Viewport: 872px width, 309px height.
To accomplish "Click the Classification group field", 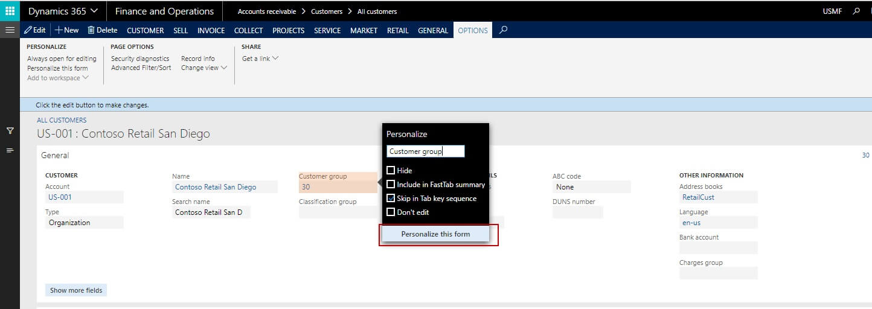I will pos(338,212).
